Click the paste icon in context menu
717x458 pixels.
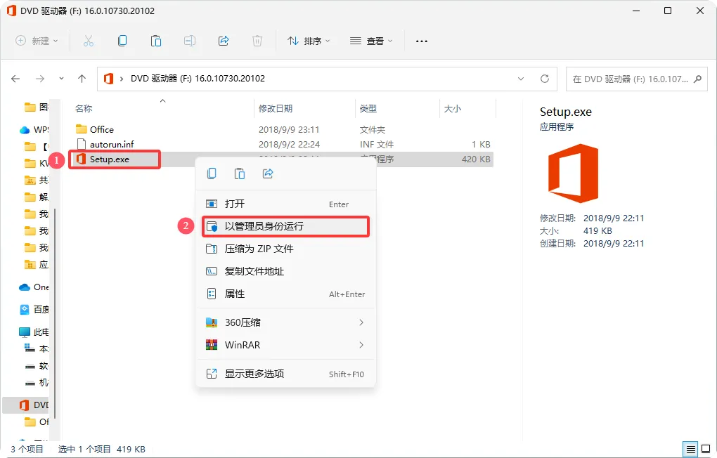[240, 174]
